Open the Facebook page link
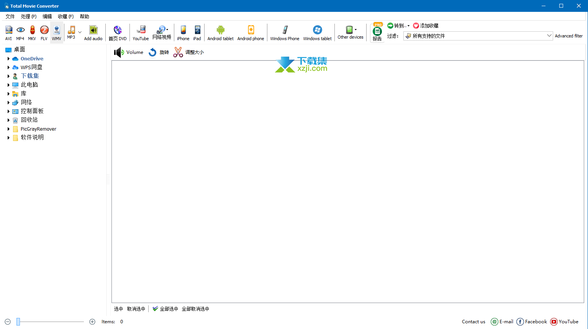Viewport: 588px width, 329px height. (x=532, y=322)
